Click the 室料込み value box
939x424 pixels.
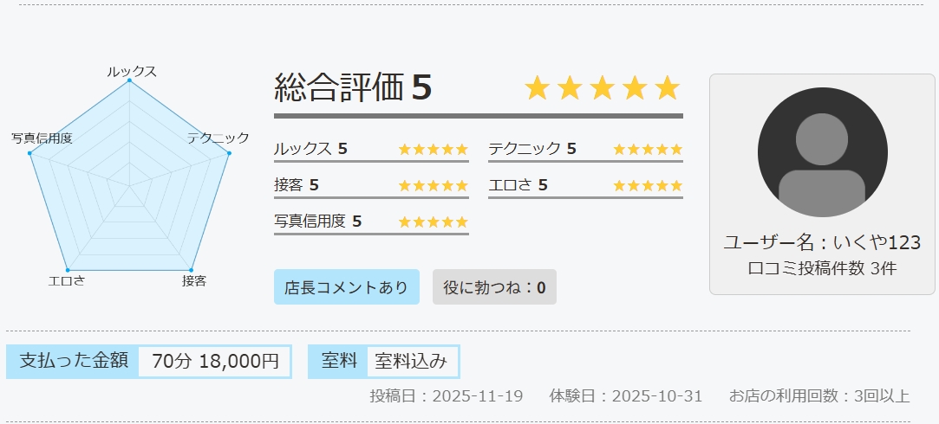pos(412,362)
